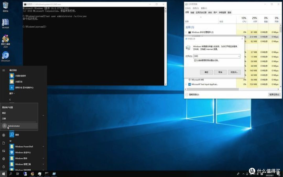Sort processes by the 磁盘 column header
283x177 pixels.
point(263,19)
